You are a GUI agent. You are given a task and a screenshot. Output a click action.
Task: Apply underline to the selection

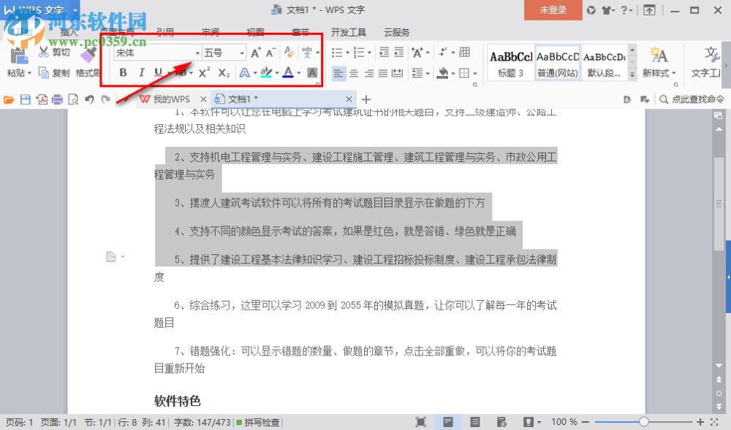[x=158, y=72]
